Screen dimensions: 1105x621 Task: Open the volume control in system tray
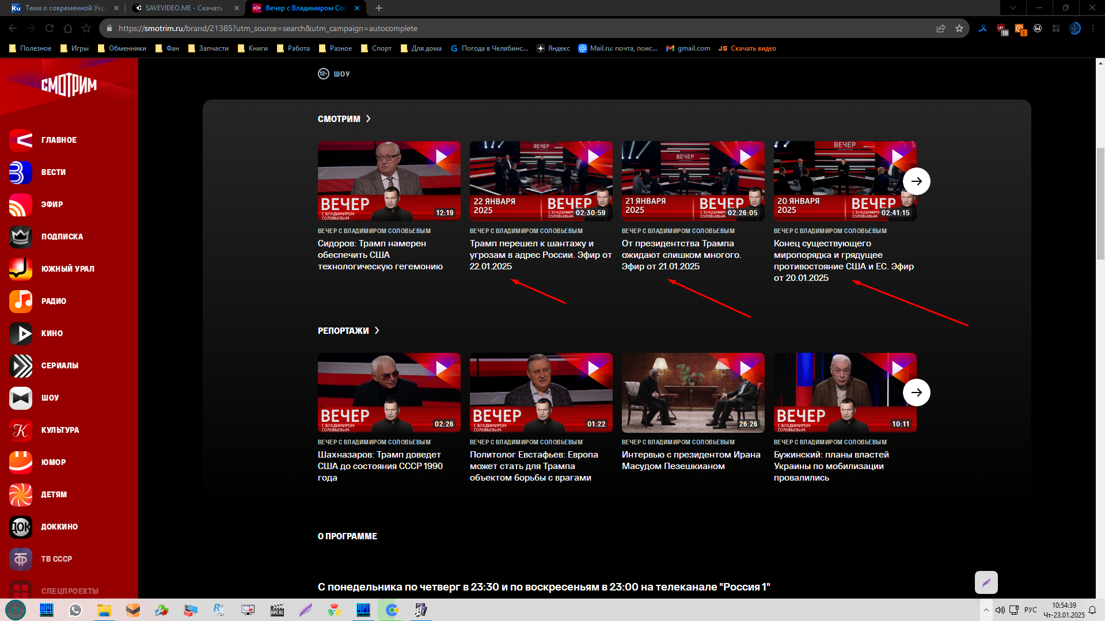point(1000,610)
